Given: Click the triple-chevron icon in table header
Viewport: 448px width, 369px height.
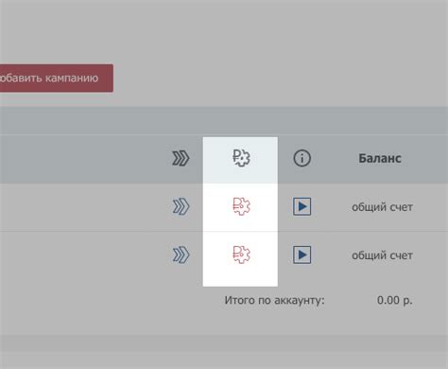Looking at the screenshot, I should coord(181,158).
